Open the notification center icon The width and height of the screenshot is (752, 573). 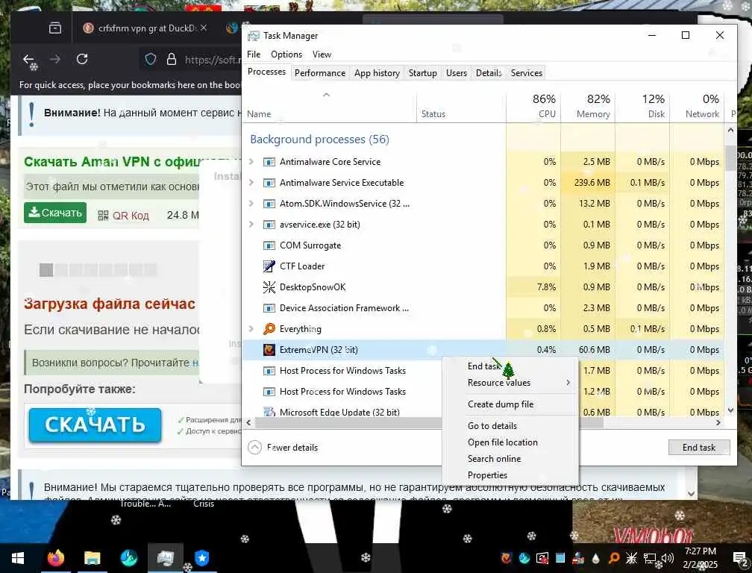pyautogui.click(x=739, y=557)
